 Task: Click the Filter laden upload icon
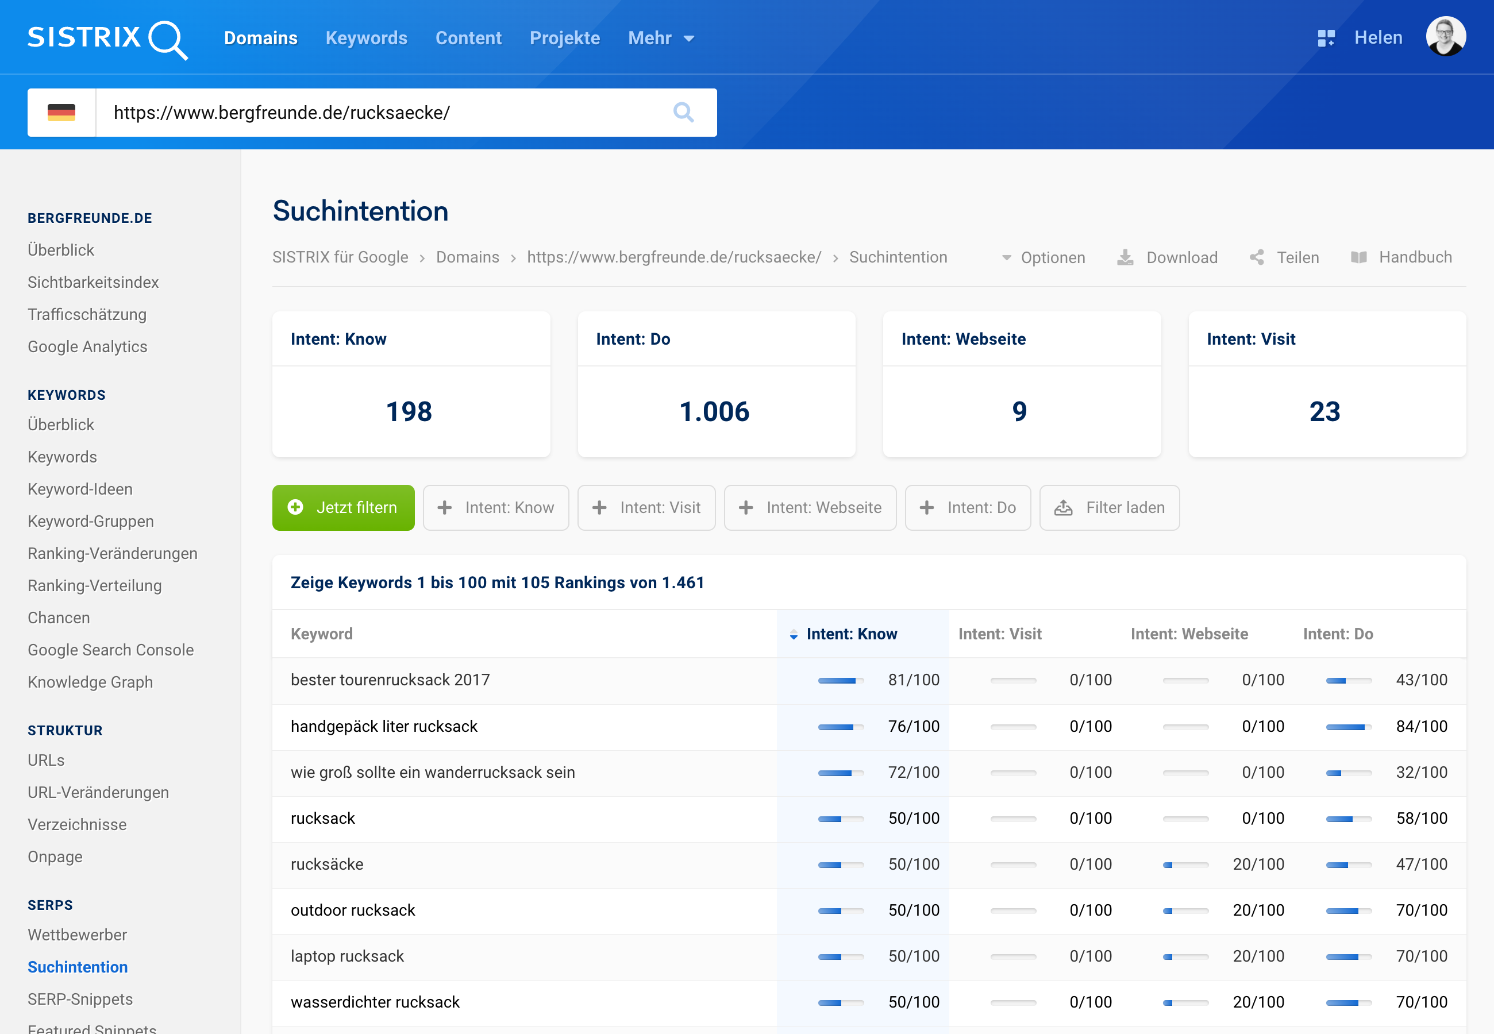point(1063,508)
